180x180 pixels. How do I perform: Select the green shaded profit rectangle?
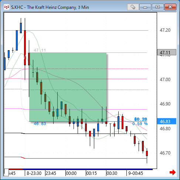[x=68, y=87]
